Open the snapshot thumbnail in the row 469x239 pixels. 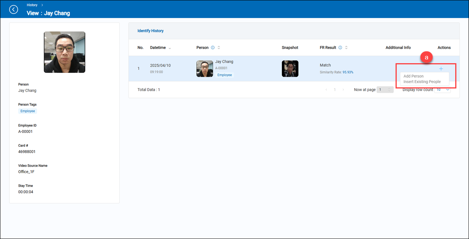(290, 69)
